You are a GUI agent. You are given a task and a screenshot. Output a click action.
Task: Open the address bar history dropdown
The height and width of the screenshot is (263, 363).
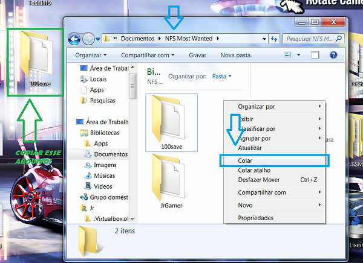[x=264, y=39]
